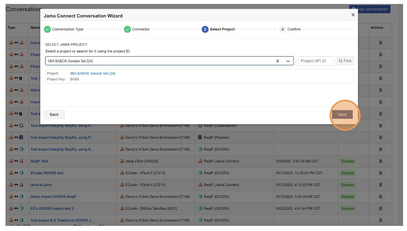Jump to the Connector wizard step
The height and width of the screenshot is (231, 407).
coord(137,29)
